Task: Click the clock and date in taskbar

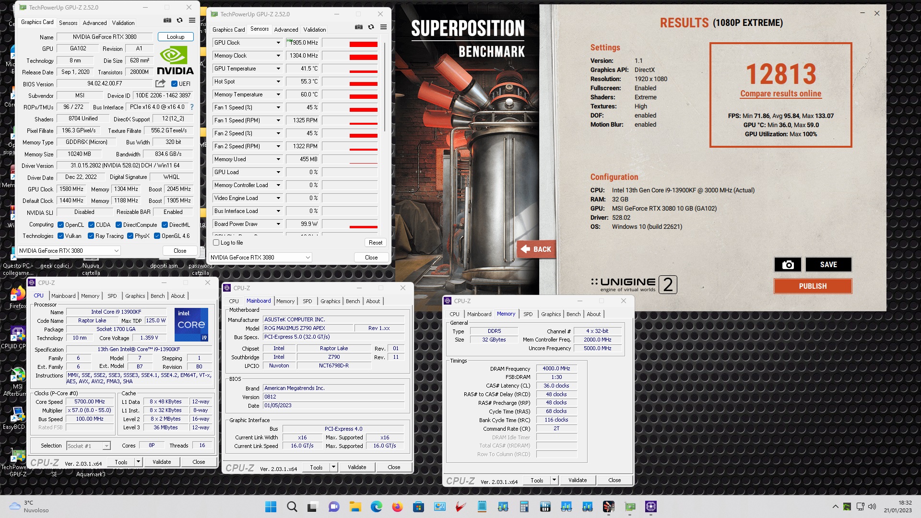Action: [897, 506]
